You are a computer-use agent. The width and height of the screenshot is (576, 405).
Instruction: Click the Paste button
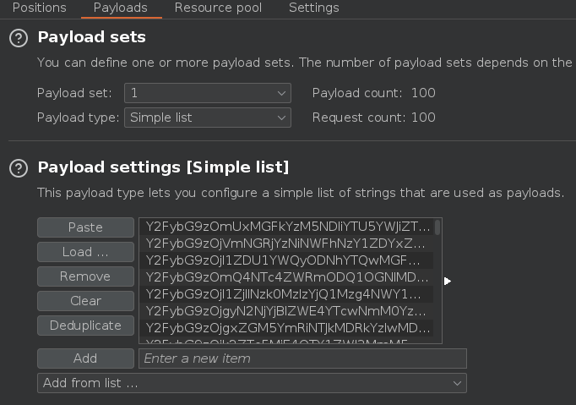[85, 227]
